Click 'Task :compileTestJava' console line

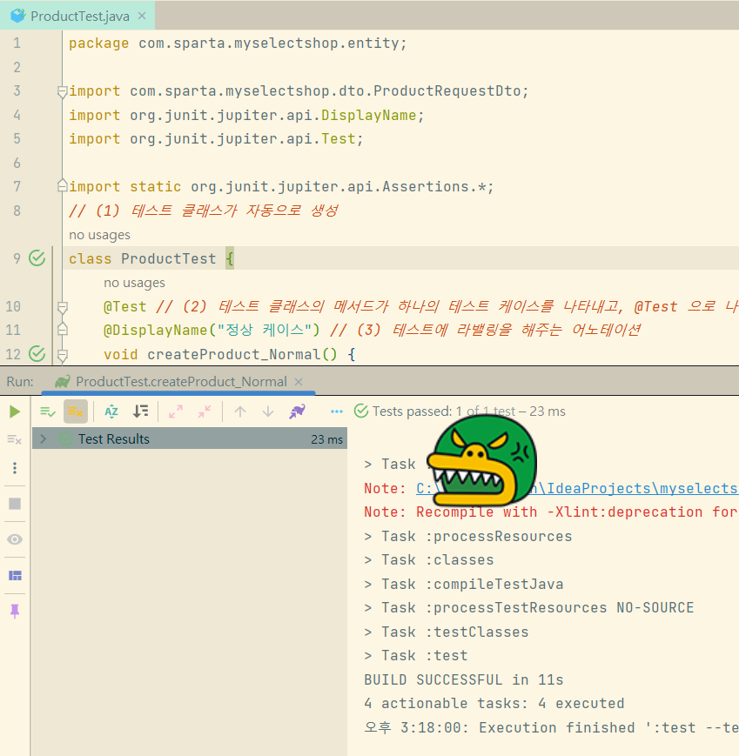click(464, 585)
